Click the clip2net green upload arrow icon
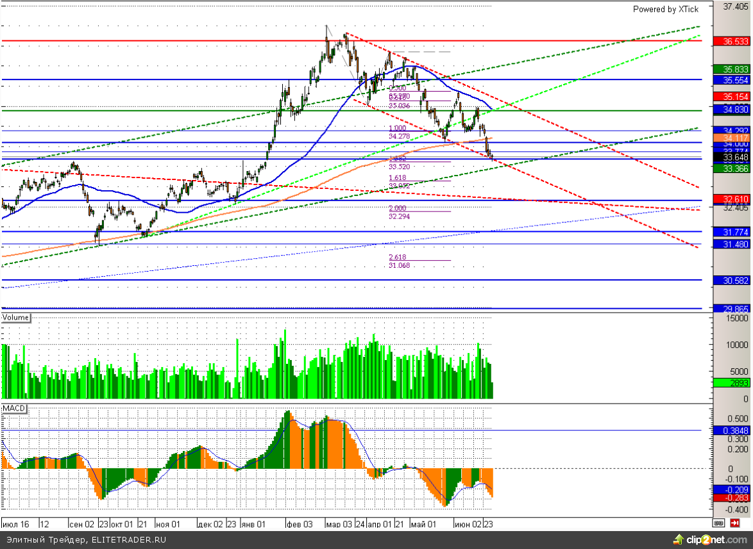 click(x=679, y=539)
